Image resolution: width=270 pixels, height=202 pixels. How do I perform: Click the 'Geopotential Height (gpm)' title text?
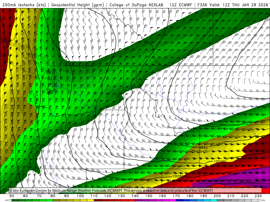[78, 5]
